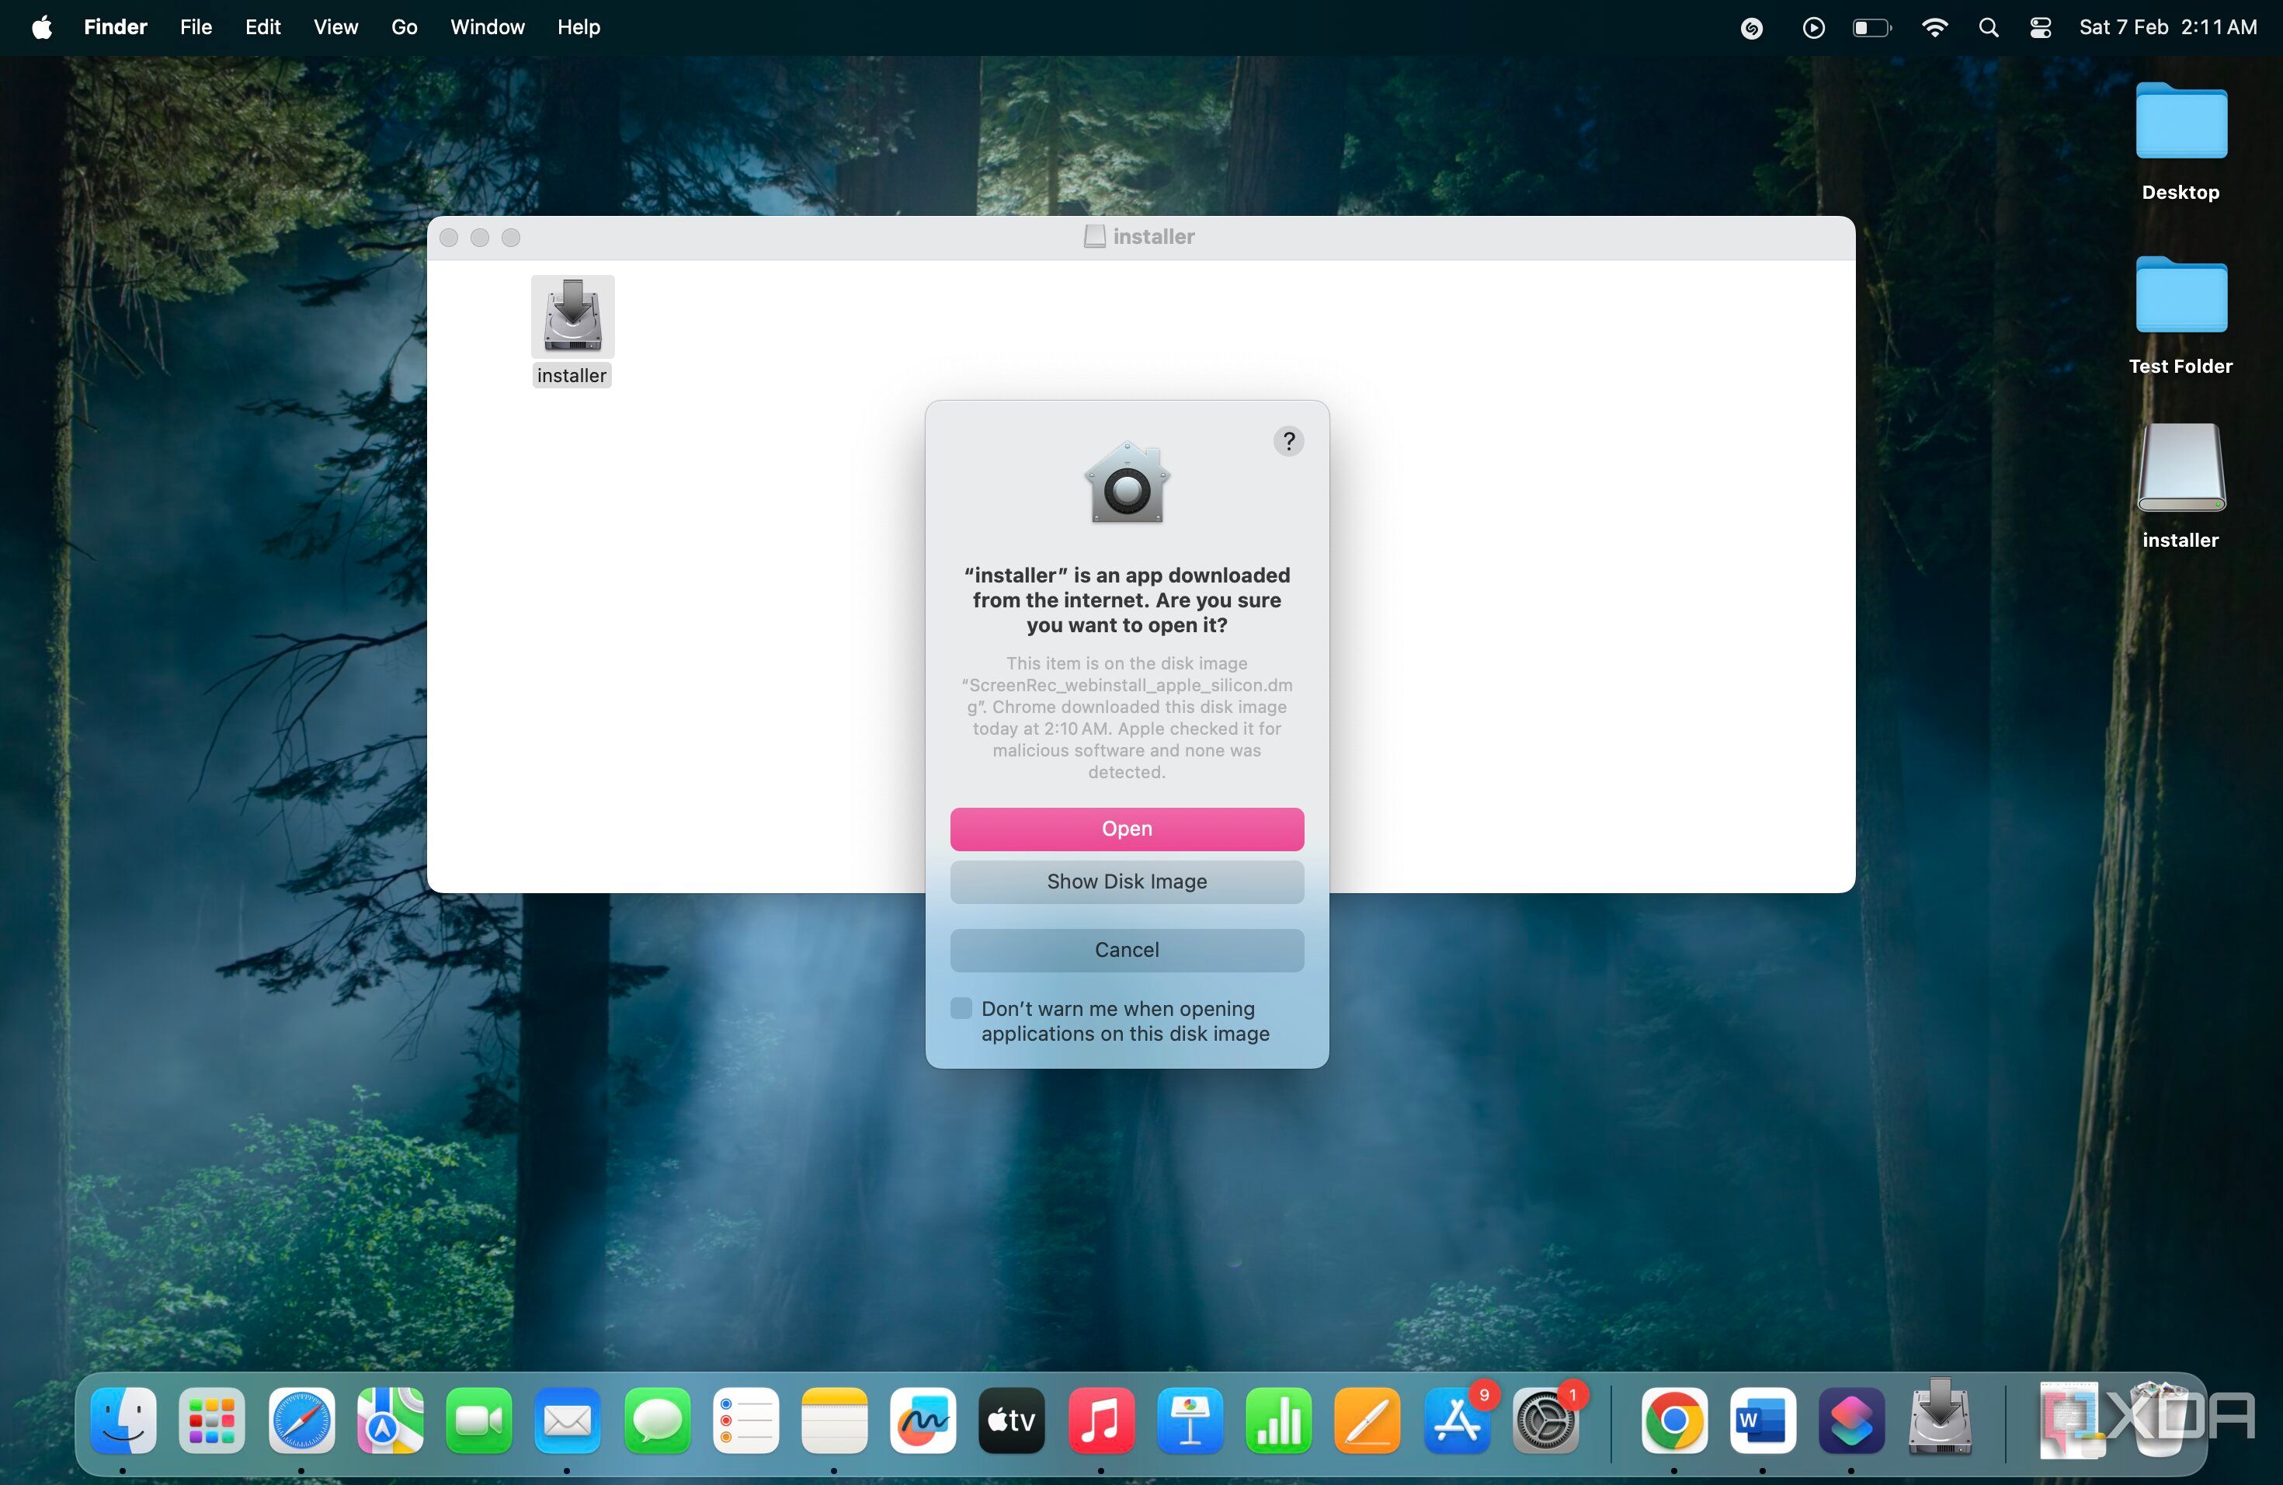Open Messages from the Dock
The height and width of the screenshot is (1485, 2283).
point(657,1420)
